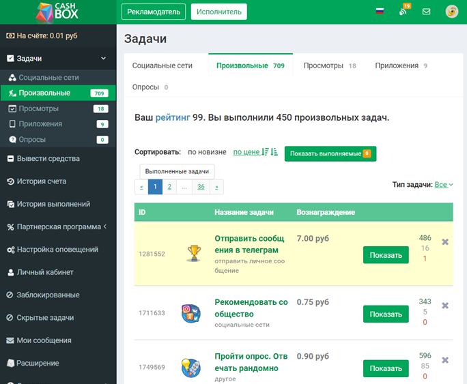Viewport: 467px width, 384px height.
Task: Click the Вознаграждение column header
Action: click(326, 212)
